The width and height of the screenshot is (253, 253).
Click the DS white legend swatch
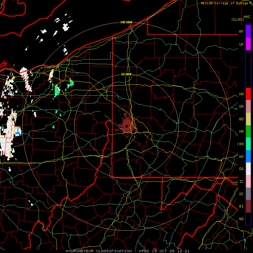pos(248,169)
